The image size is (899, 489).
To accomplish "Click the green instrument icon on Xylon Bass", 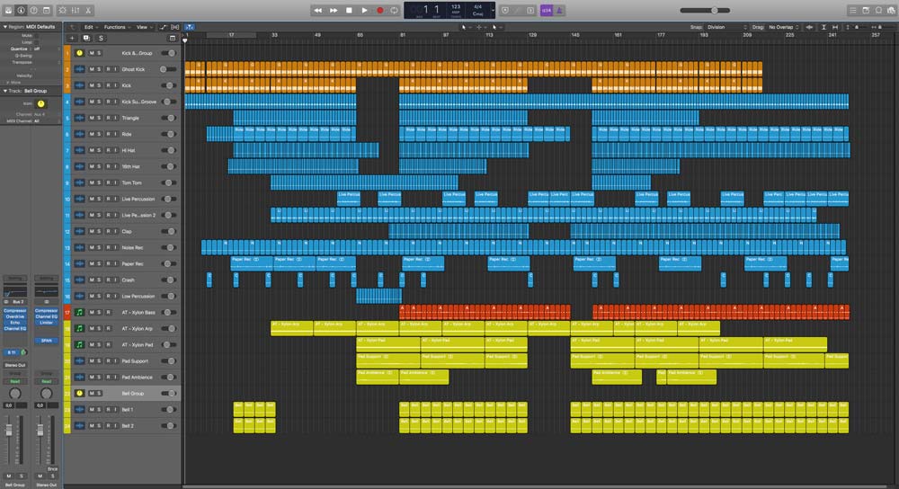I will pos(79,313).
